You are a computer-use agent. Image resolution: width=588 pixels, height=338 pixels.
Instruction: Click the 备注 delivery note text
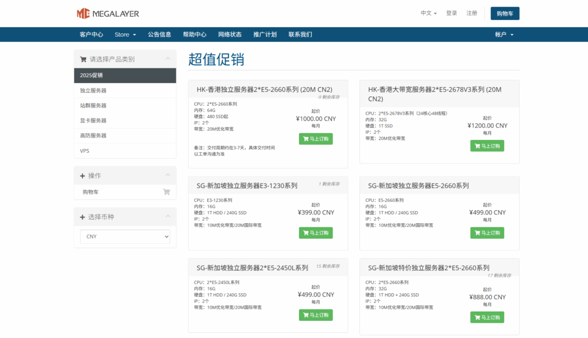[234, 151]
